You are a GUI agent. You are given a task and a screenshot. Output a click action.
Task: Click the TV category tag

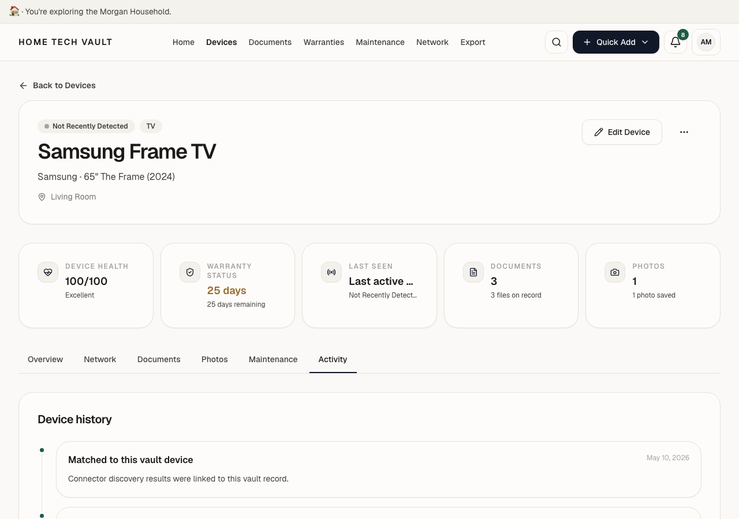151,126
